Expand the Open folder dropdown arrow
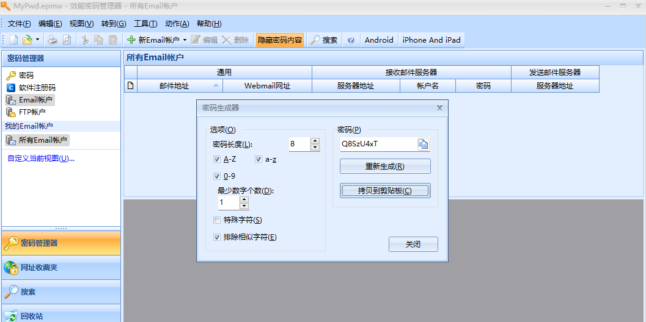This screenshot has width=646, height=322. [x=37, y=40]
